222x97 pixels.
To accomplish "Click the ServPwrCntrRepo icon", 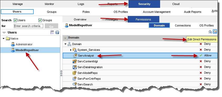I will (x=75, y=79).
